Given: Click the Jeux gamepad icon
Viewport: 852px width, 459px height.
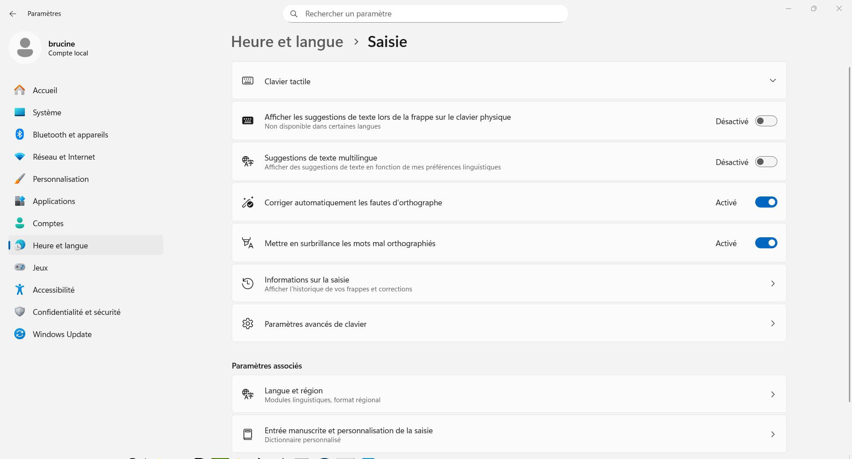Looking at the screenshot, I should [20, 267].
